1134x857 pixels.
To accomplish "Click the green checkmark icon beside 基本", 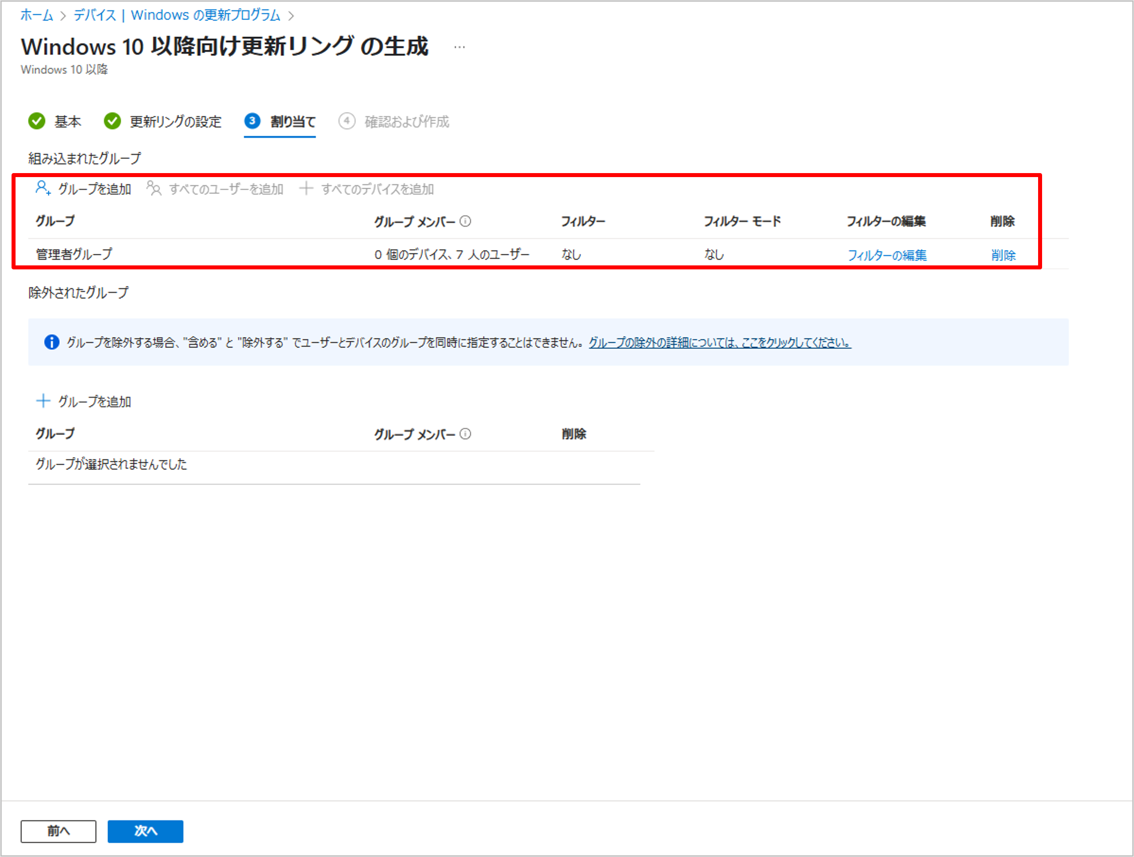I will tap(37, 122).
